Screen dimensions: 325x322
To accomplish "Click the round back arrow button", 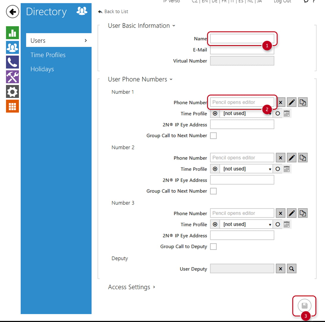I will 12,12.
